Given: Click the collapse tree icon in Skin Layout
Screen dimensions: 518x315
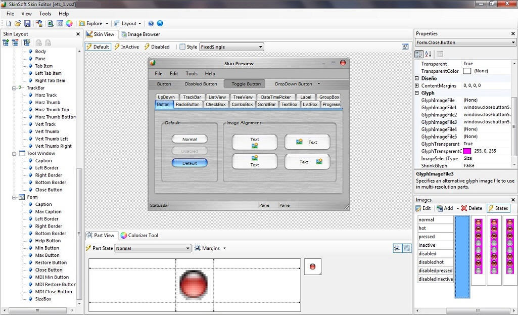Looking at the screenshot, I should [15, 42].
